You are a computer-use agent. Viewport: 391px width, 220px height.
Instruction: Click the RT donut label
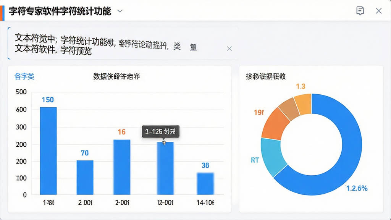pyautogui.click(x=255, y=160)
